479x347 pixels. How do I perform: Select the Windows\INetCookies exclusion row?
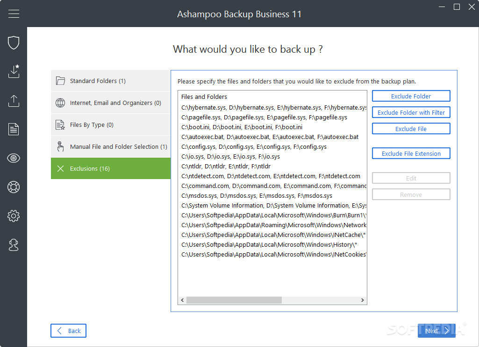[272, 254]
